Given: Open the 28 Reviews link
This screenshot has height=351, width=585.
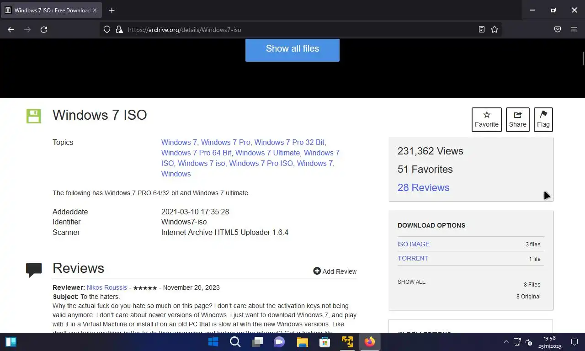Looking at the screenshot, I should click(423, 187).
